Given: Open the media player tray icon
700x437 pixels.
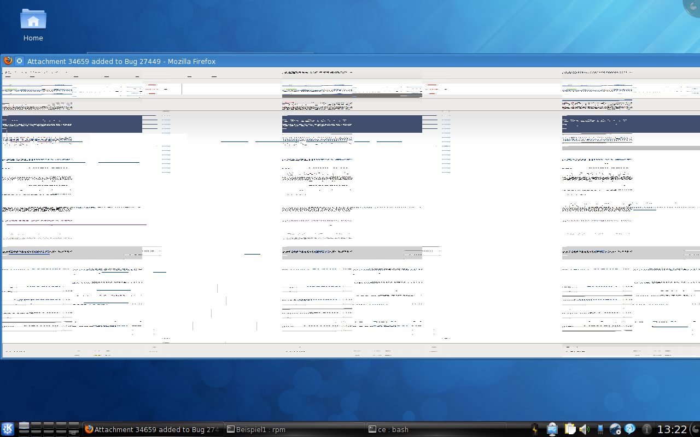Looking at the screenshot, I should point(615,429).
